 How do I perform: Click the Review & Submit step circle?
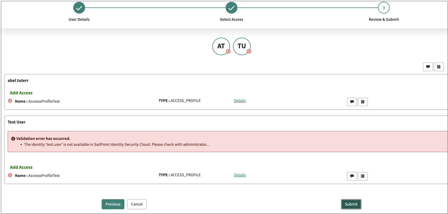point(384,8)
